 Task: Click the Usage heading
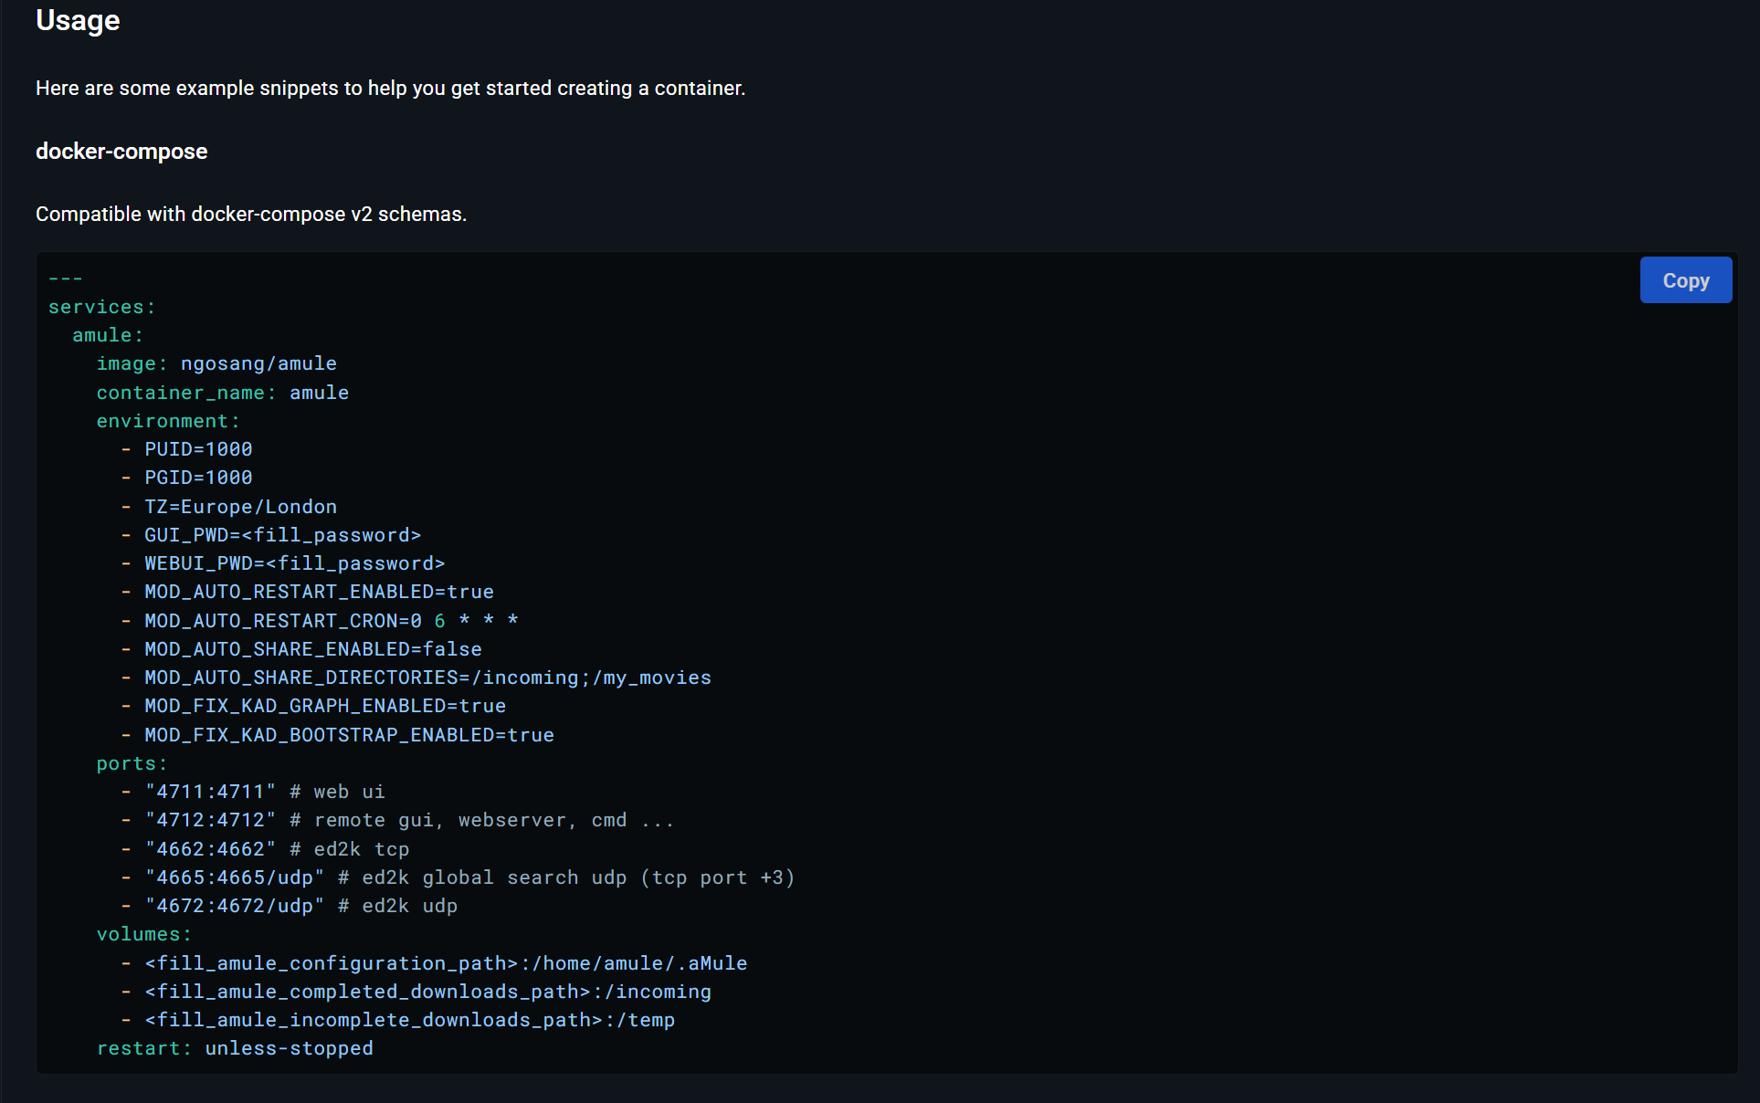tap(78, 20)
